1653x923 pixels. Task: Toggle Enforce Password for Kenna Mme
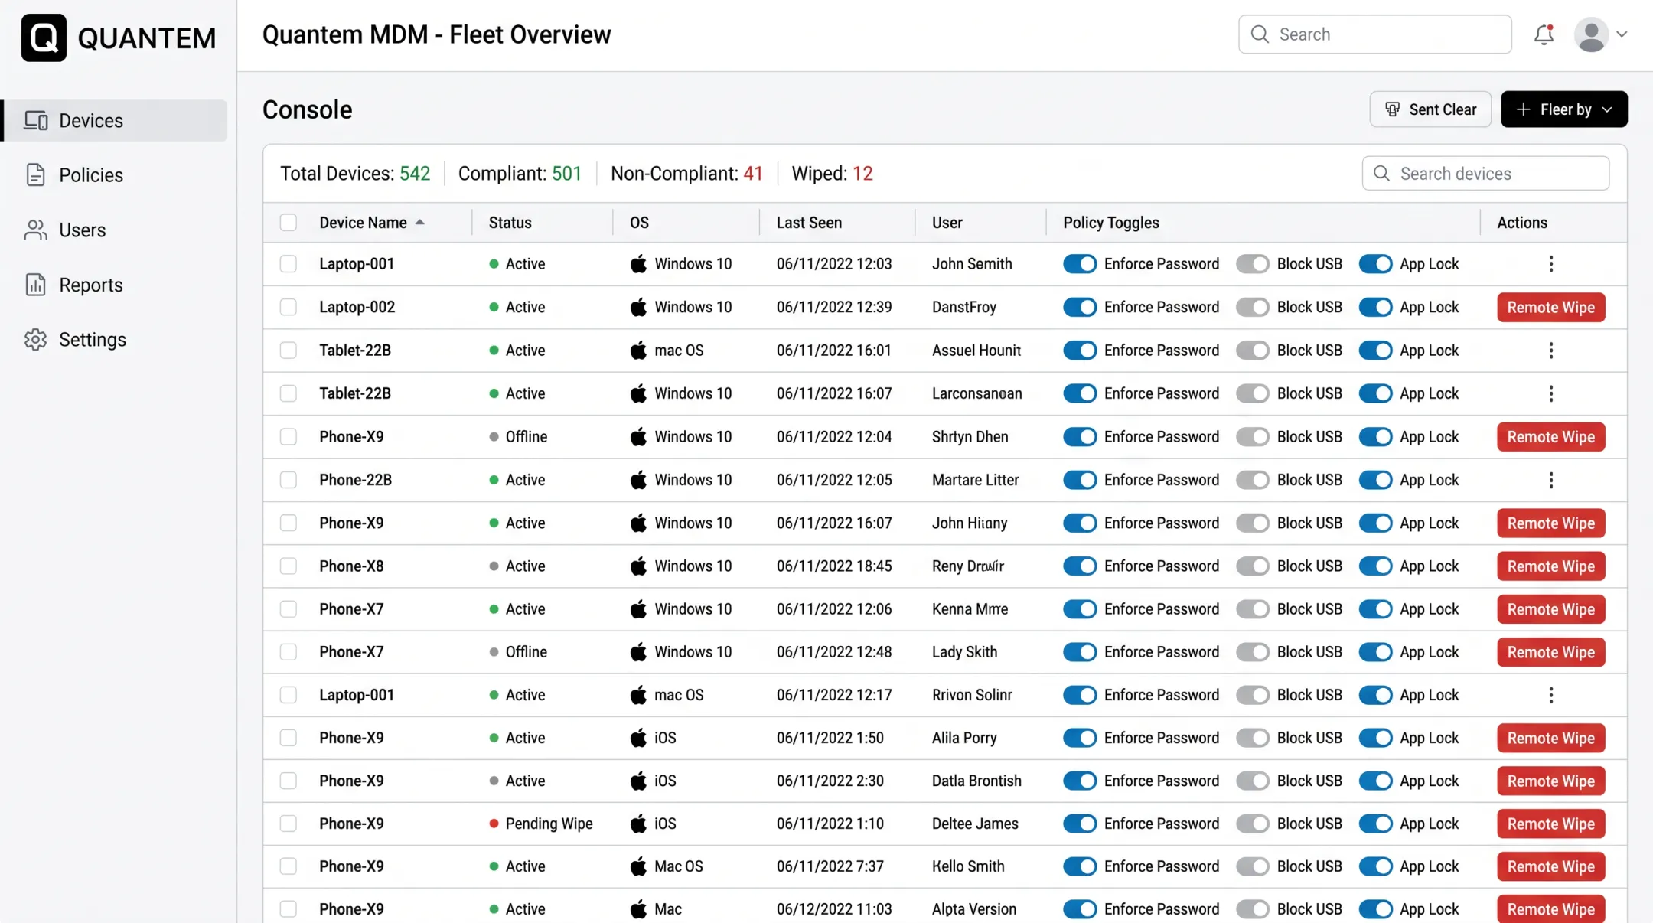1080,609
